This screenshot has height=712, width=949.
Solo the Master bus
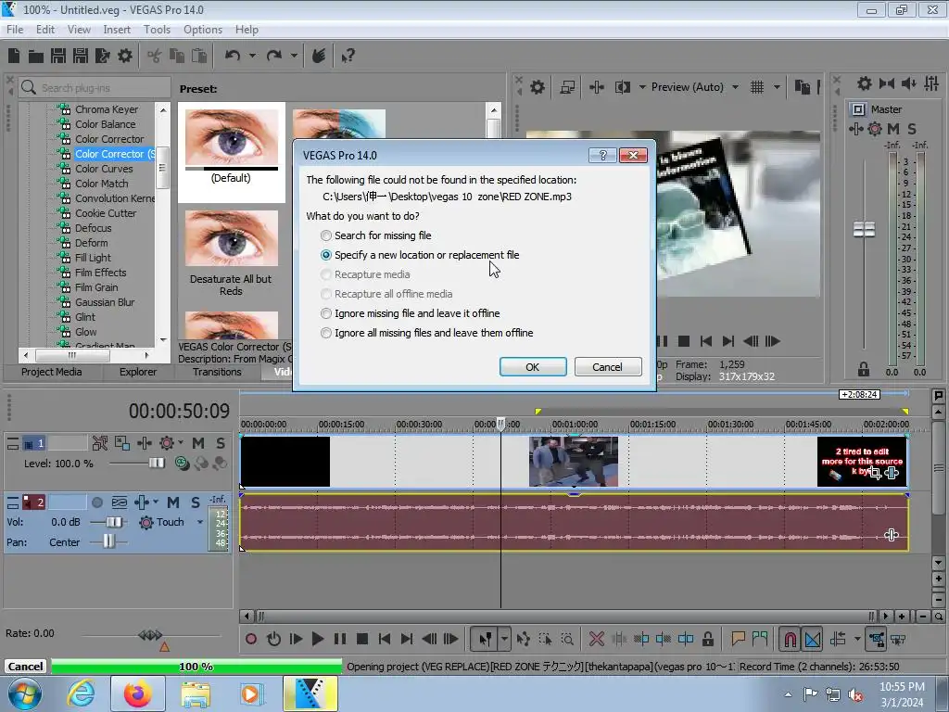[x=912, y=129]
